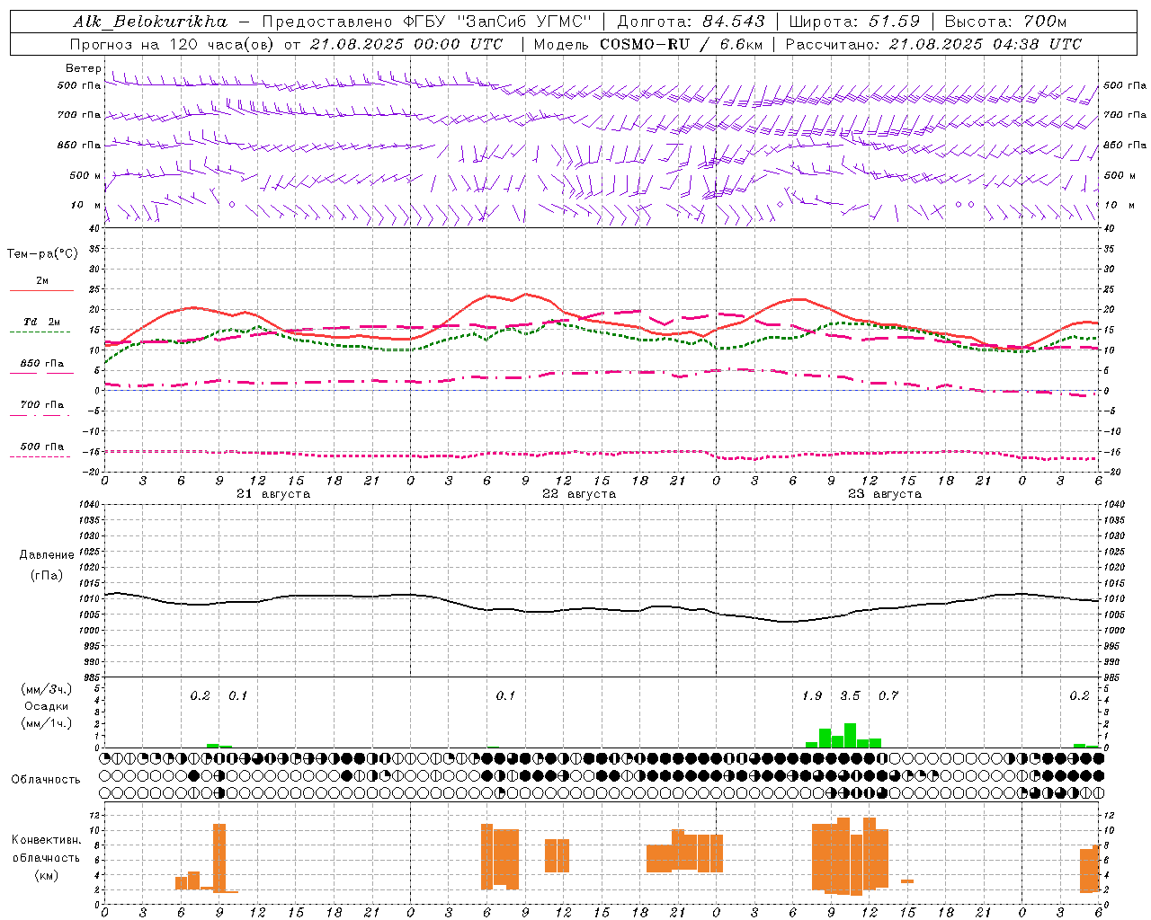This screenshot has width=1151, height=920.
Task: Click the date label 21 августа
Action: tap(272, 494)
